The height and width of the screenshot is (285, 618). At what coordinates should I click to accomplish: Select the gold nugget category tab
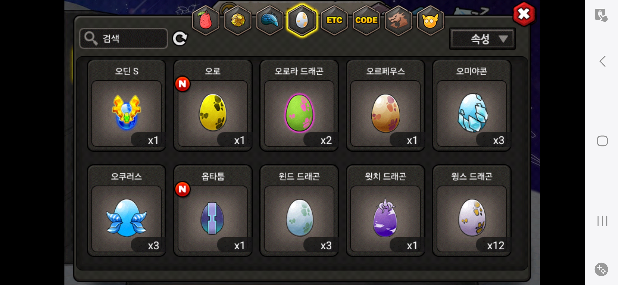pos(238,20)
